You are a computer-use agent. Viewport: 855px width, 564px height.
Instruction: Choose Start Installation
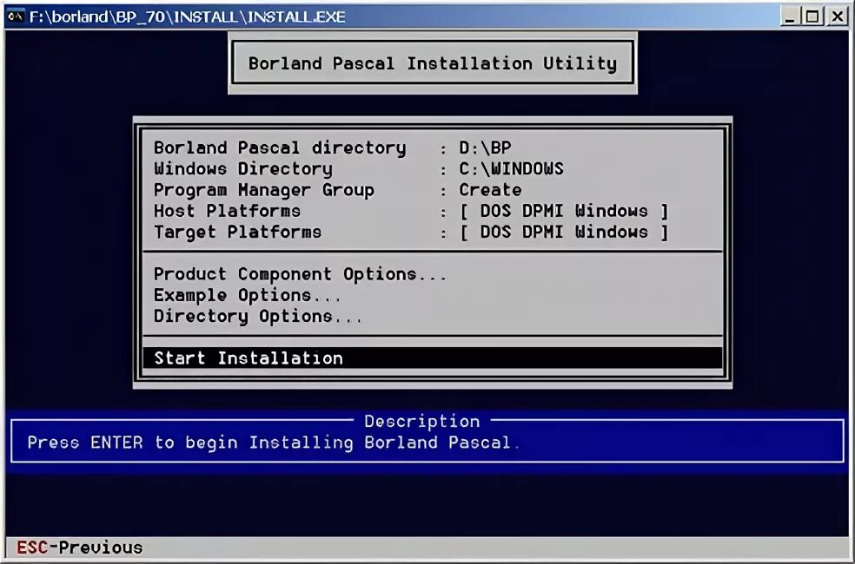[x=433, y=358]
